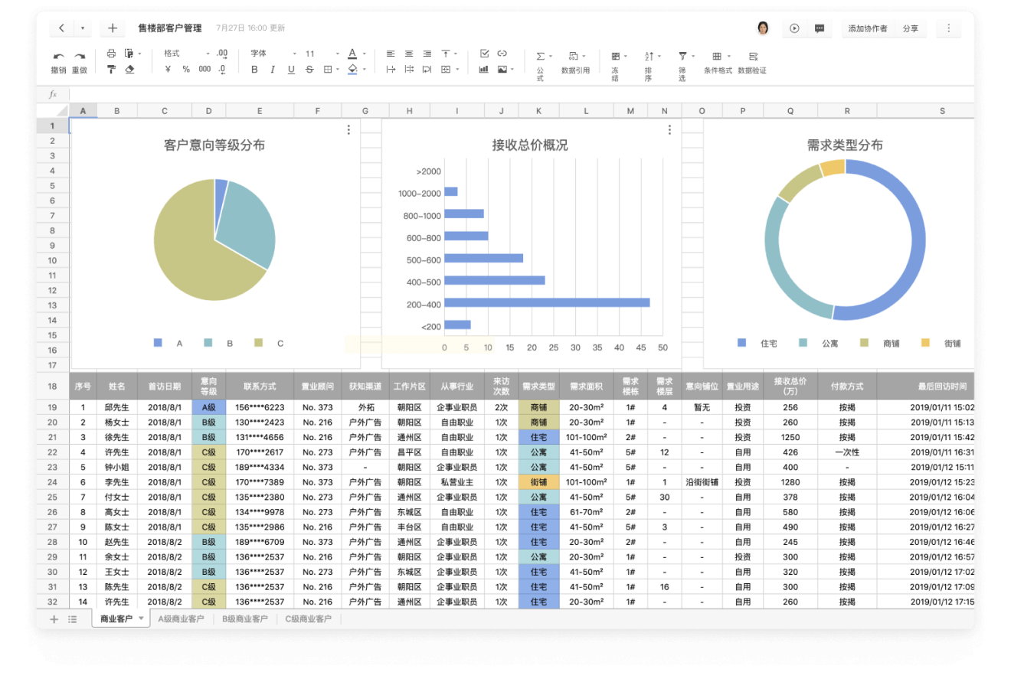The height and width of the screenshot is (695, 1011).
Task: Click the 重做 redo button
Action: tap(80, 62)
